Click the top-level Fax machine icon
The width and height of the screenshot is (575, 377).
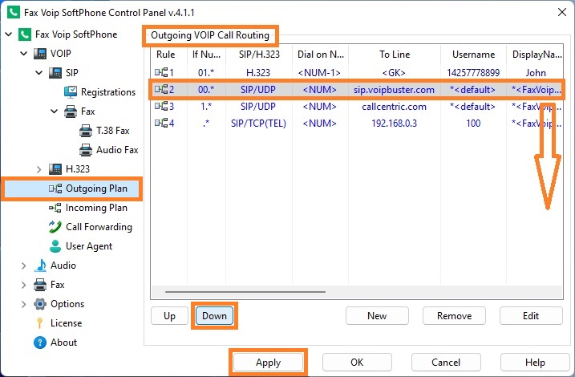(39, 285)
